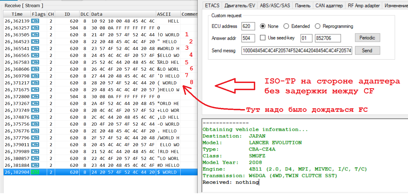Click the CAN flag icon in row 26,374876
408x194 pixels.
[35, 117]
